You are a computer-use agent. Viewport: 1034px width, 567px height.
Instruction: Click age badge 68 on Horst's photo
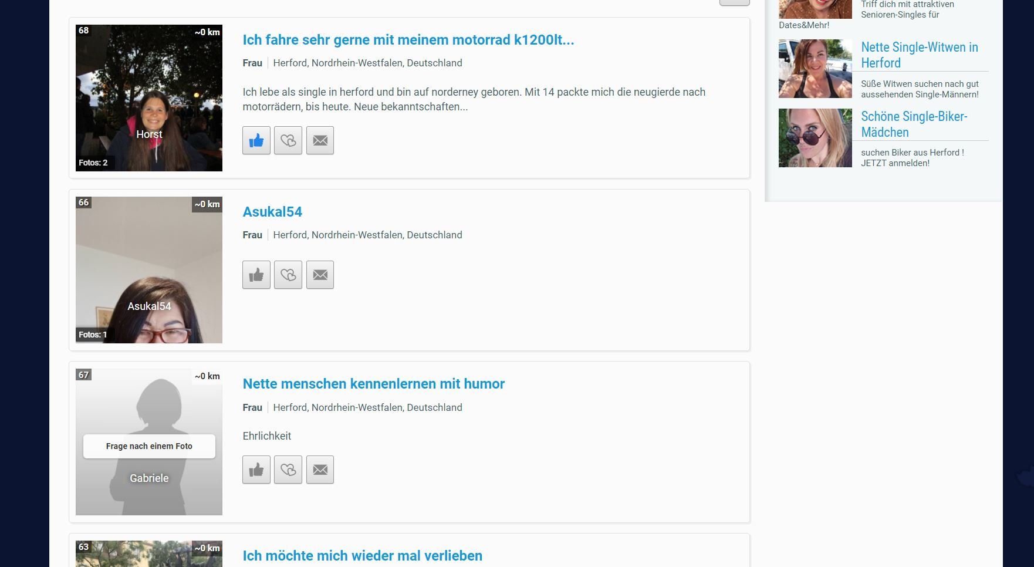pos(84,31)
